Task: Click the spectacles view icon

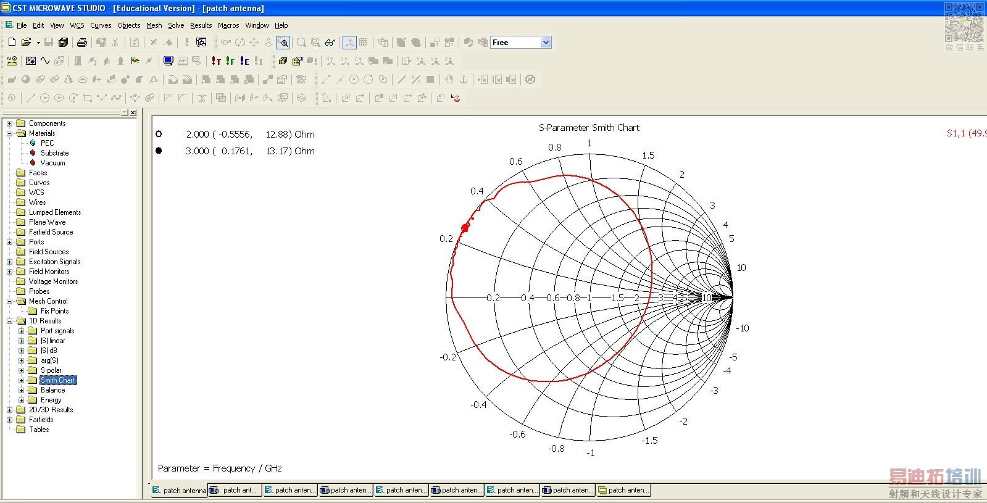Action: point(330,42)
